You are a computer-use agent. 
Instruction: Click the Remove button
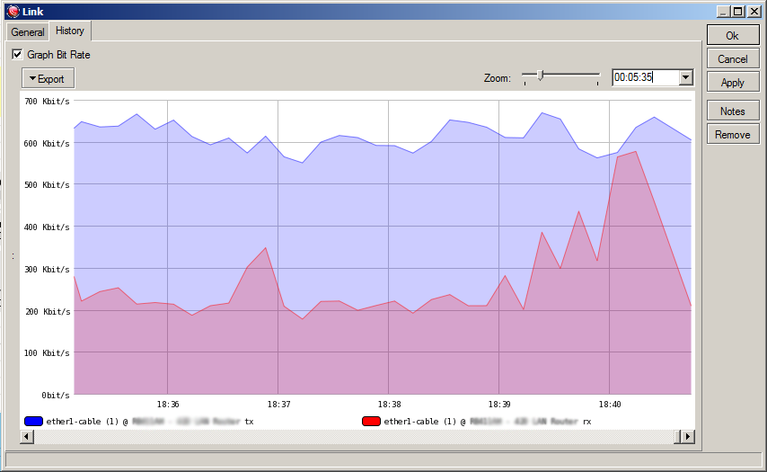[x=732, y=135]
